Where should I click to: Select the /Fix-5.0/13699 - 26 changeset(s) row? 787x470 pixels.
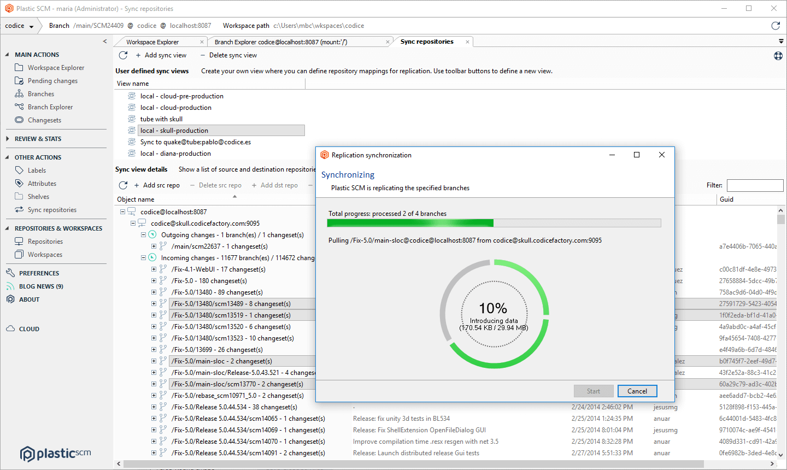pos(217,350)
